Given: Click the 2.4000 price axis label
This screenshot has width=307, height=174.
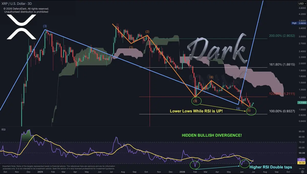Looking at the screenshot, I should pos(302,52).
